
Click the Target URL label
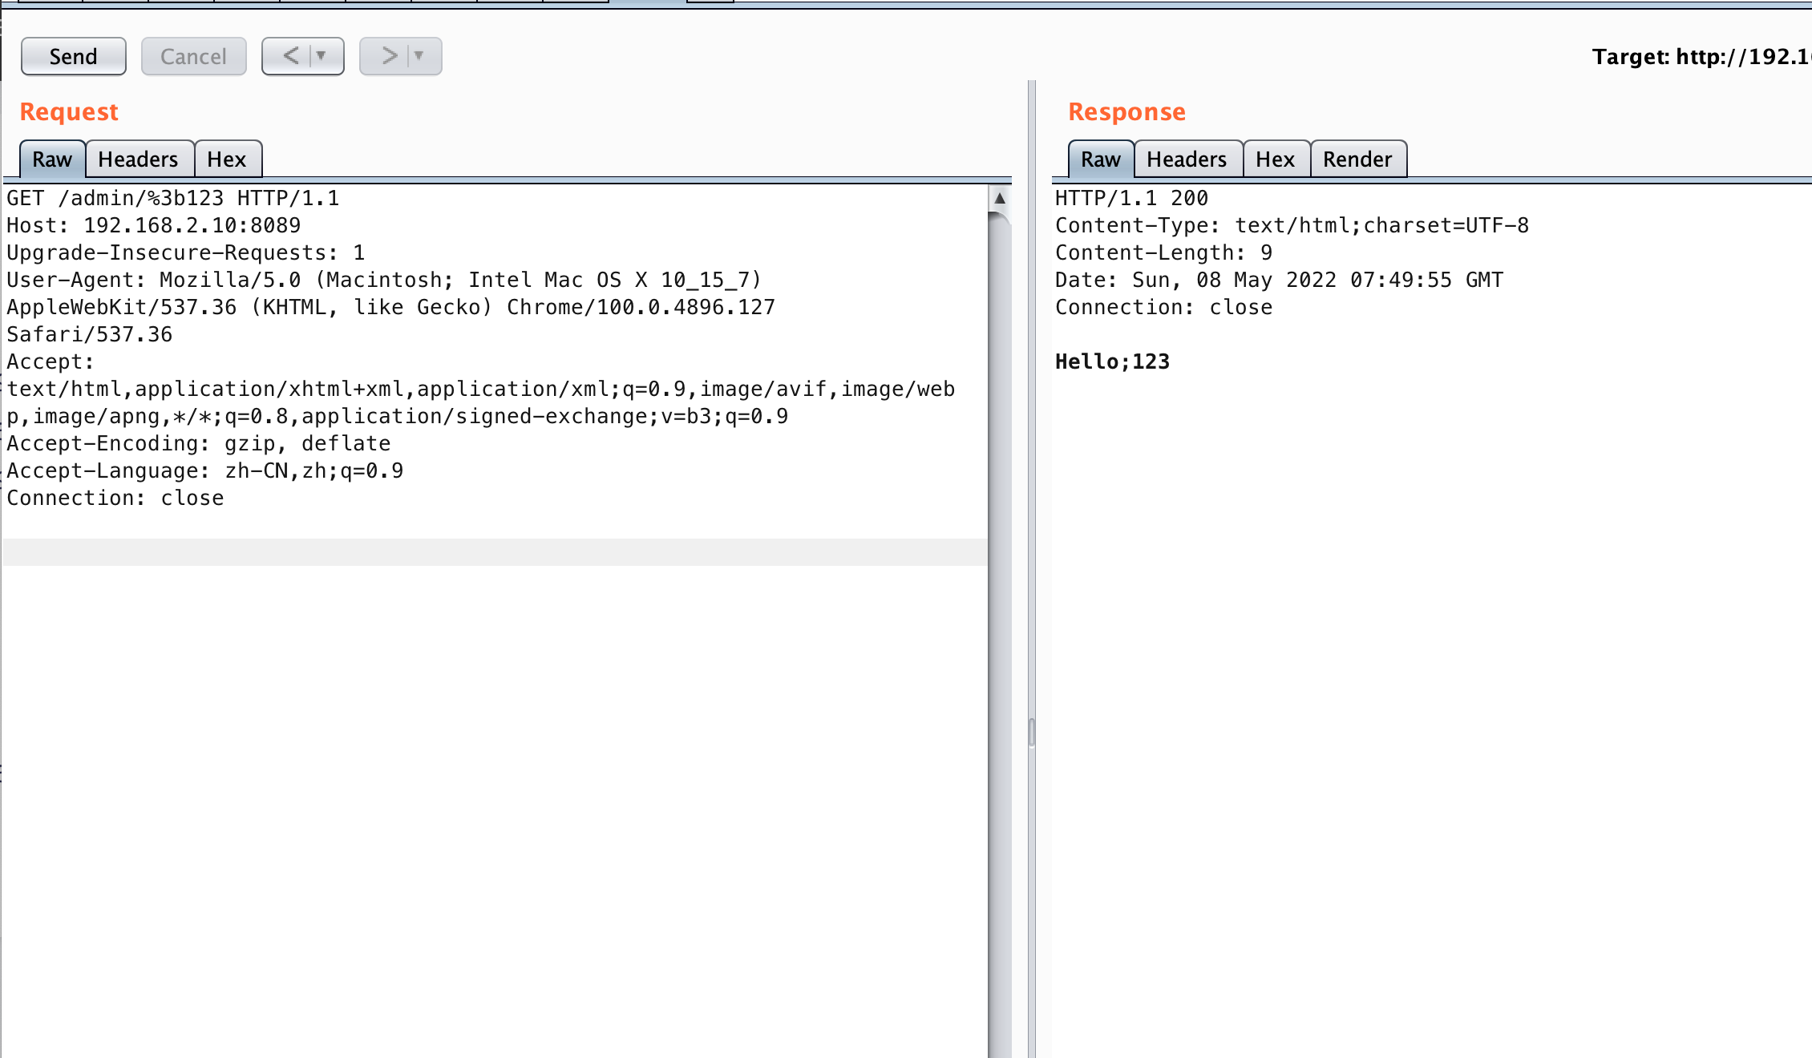pos(1701,56)
